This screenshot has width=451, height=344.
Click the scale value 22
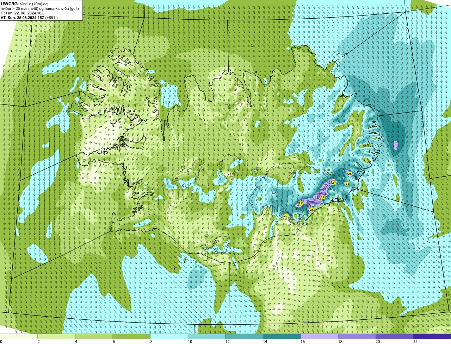coord(415,342)
